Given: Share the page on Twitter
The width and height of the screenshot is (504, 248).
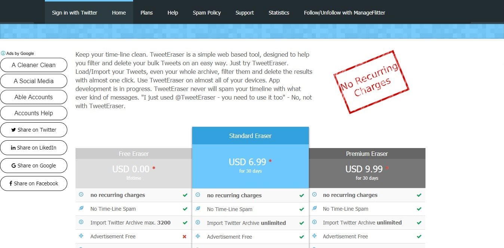Looking at the screenshot, I should click(x=34, y=130).
